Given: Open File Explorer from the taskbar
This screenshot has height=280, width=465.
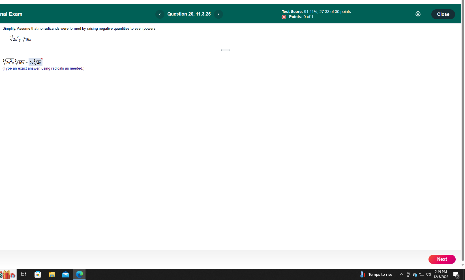Looking at the screenshot, I should click(52, 274).
